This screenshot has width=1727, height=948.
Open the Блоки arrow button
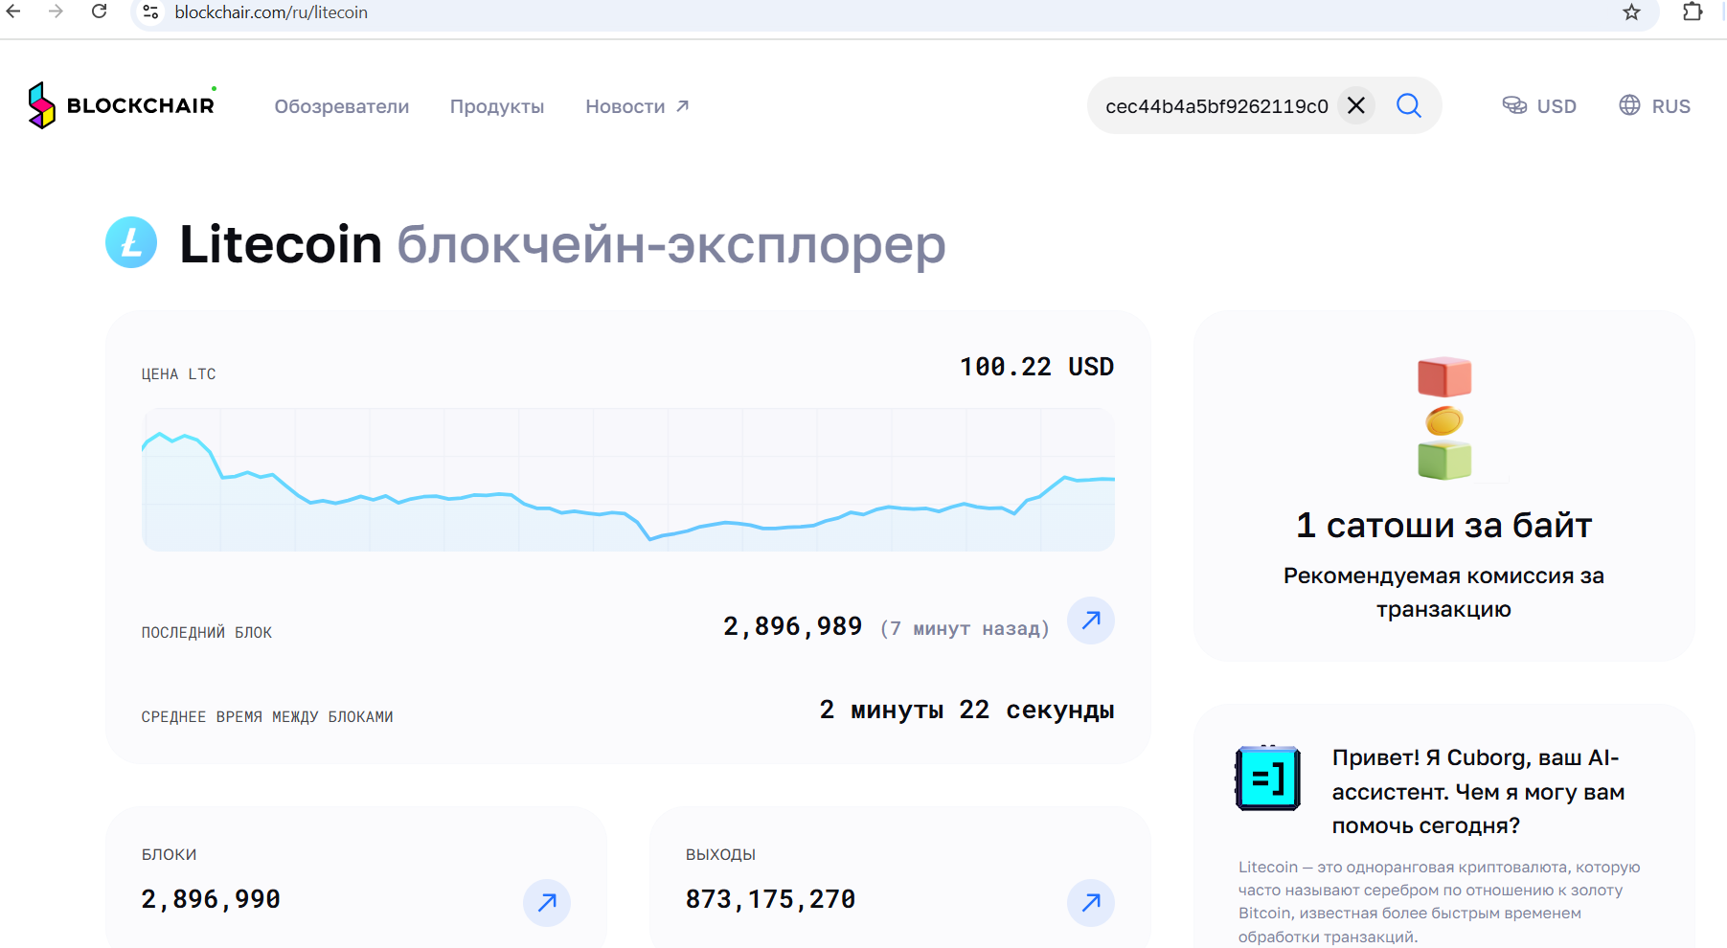547,902
